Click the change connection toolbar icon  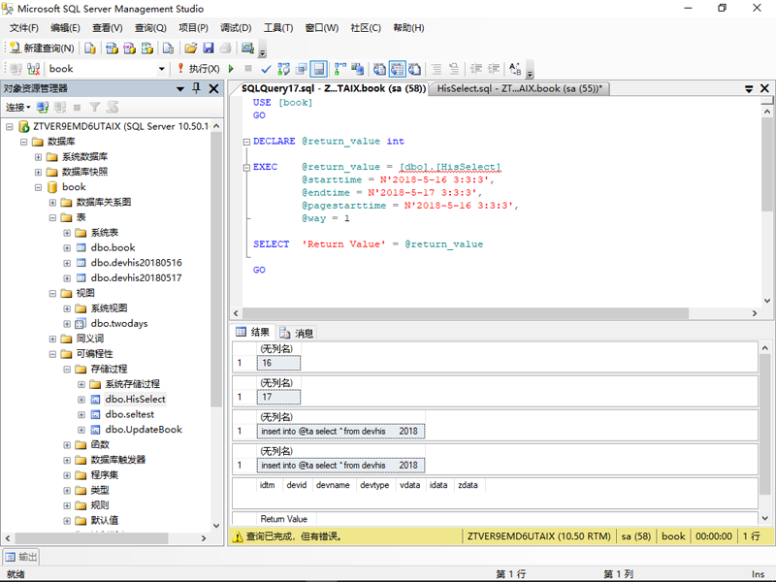pos(34,69)
